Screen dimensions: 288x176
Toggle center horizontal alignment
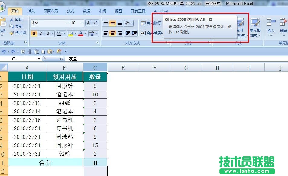112,33
